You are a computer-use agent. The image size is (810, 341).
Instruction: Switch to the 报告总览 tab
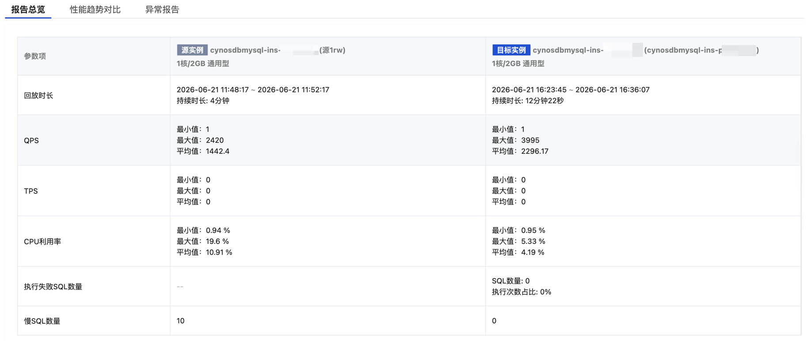point(28,9)
